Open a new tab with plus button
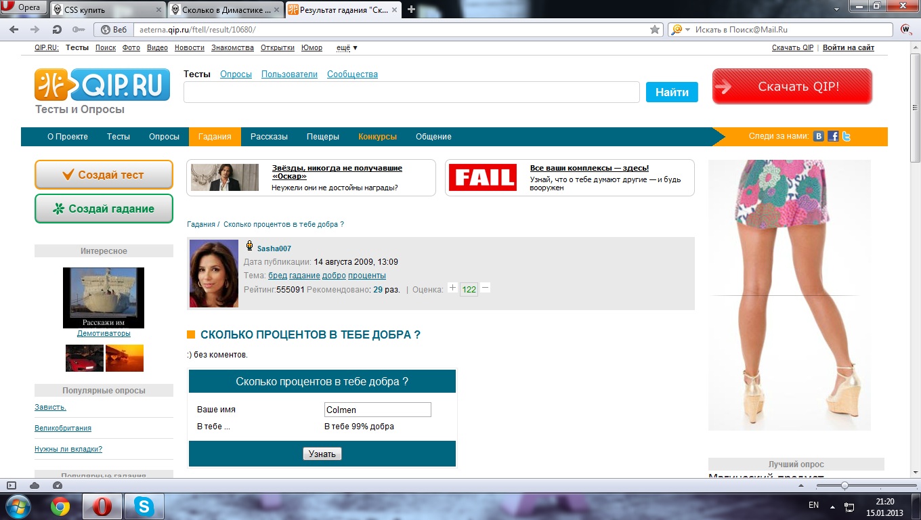Screen dimensions: 921x520 (x=411, y=9)
